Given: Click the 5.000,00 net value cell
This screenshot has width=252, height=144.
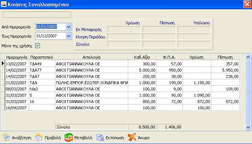Looking at the screenshot, I should 142,70.
